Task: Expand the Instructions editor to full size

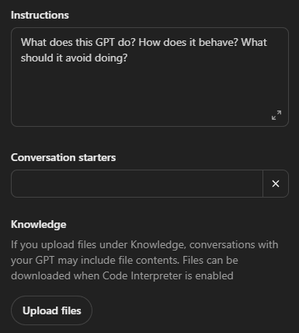Action: 276,115
